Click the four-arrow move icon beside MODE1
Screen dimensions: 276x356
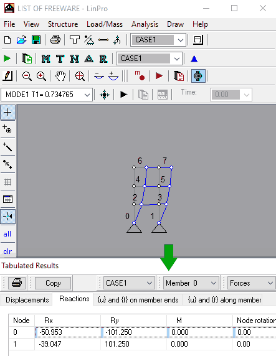[x=105, y=95]
